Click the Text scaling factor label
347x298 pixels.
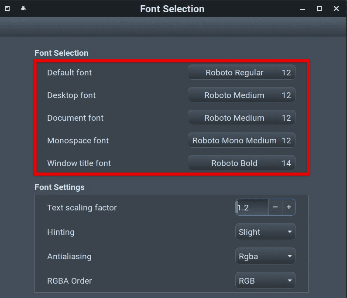tap(82, 208)
